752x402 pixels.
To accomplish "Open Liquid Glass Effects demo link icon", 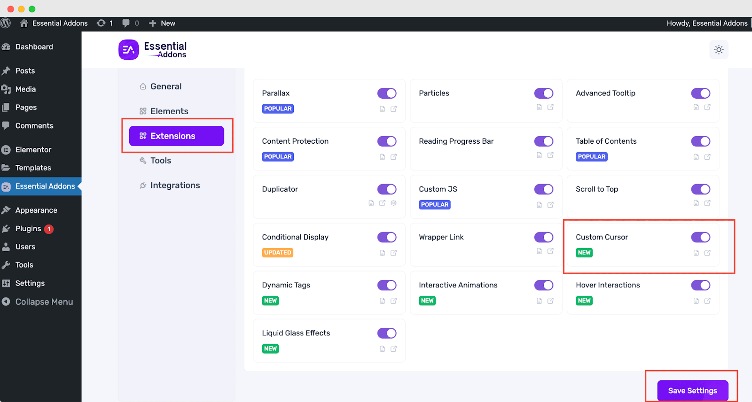I will 393,348.
